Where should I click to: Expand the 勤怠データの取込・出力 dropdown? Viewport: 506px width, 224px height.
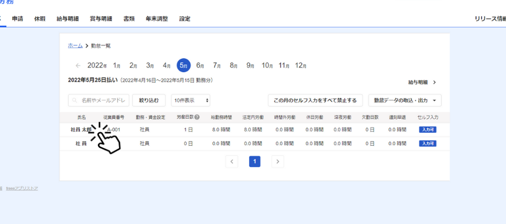click(x=405, y=101)
